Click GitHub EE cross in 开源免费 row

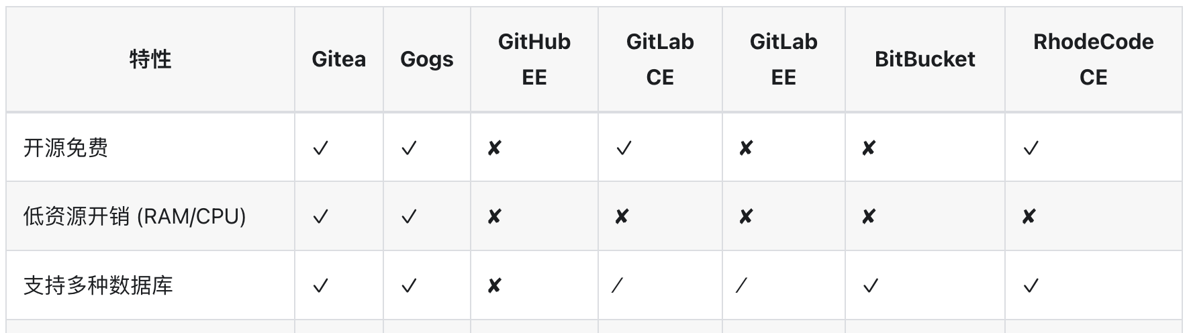pos(494,148)
